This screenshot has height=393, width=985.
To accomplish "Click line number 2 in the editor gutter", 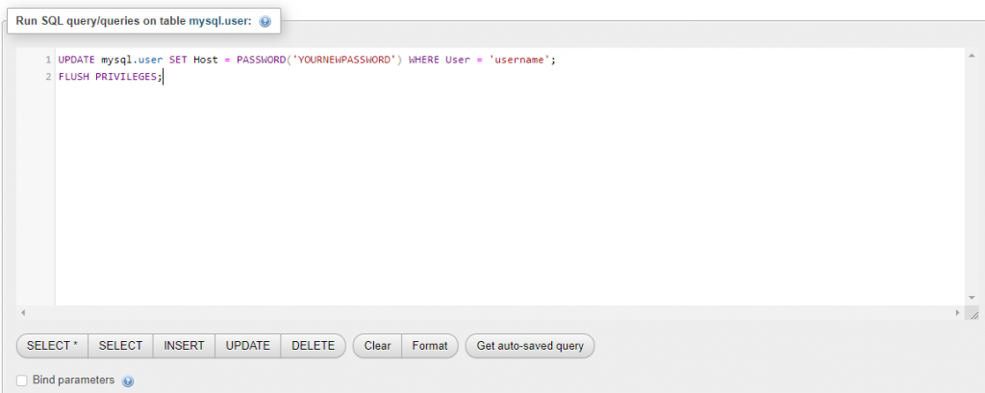I will point(47,77).
